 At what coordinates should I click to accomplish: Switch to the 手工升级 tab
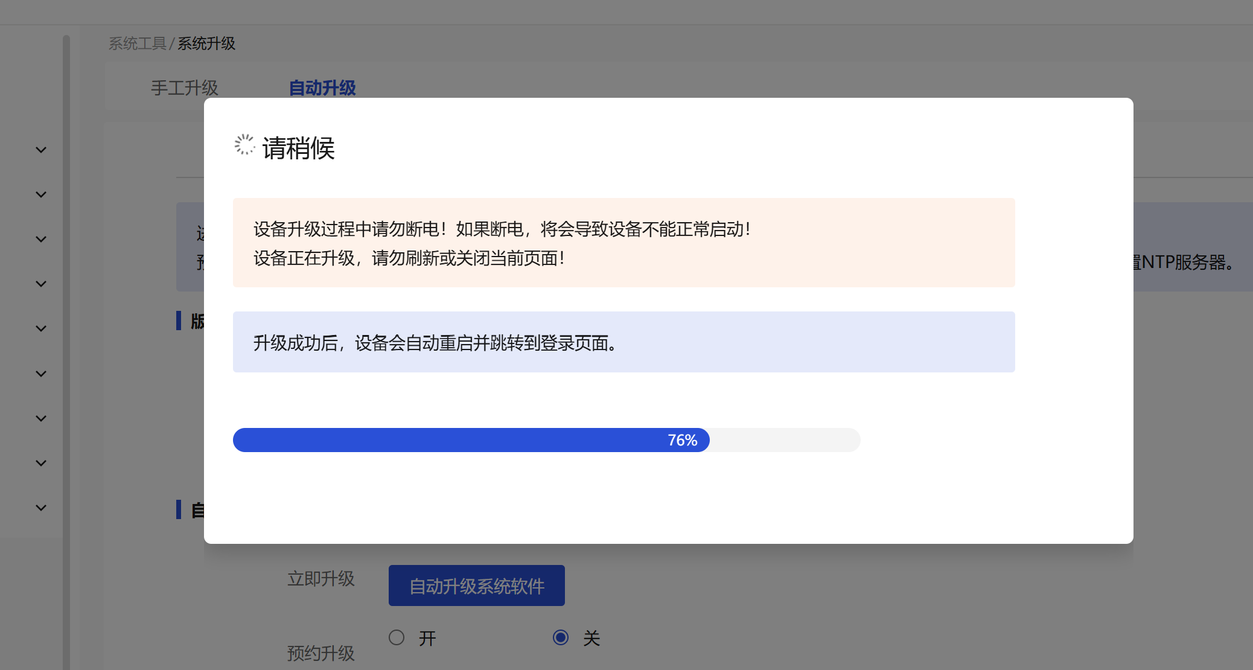pos(185,88)
